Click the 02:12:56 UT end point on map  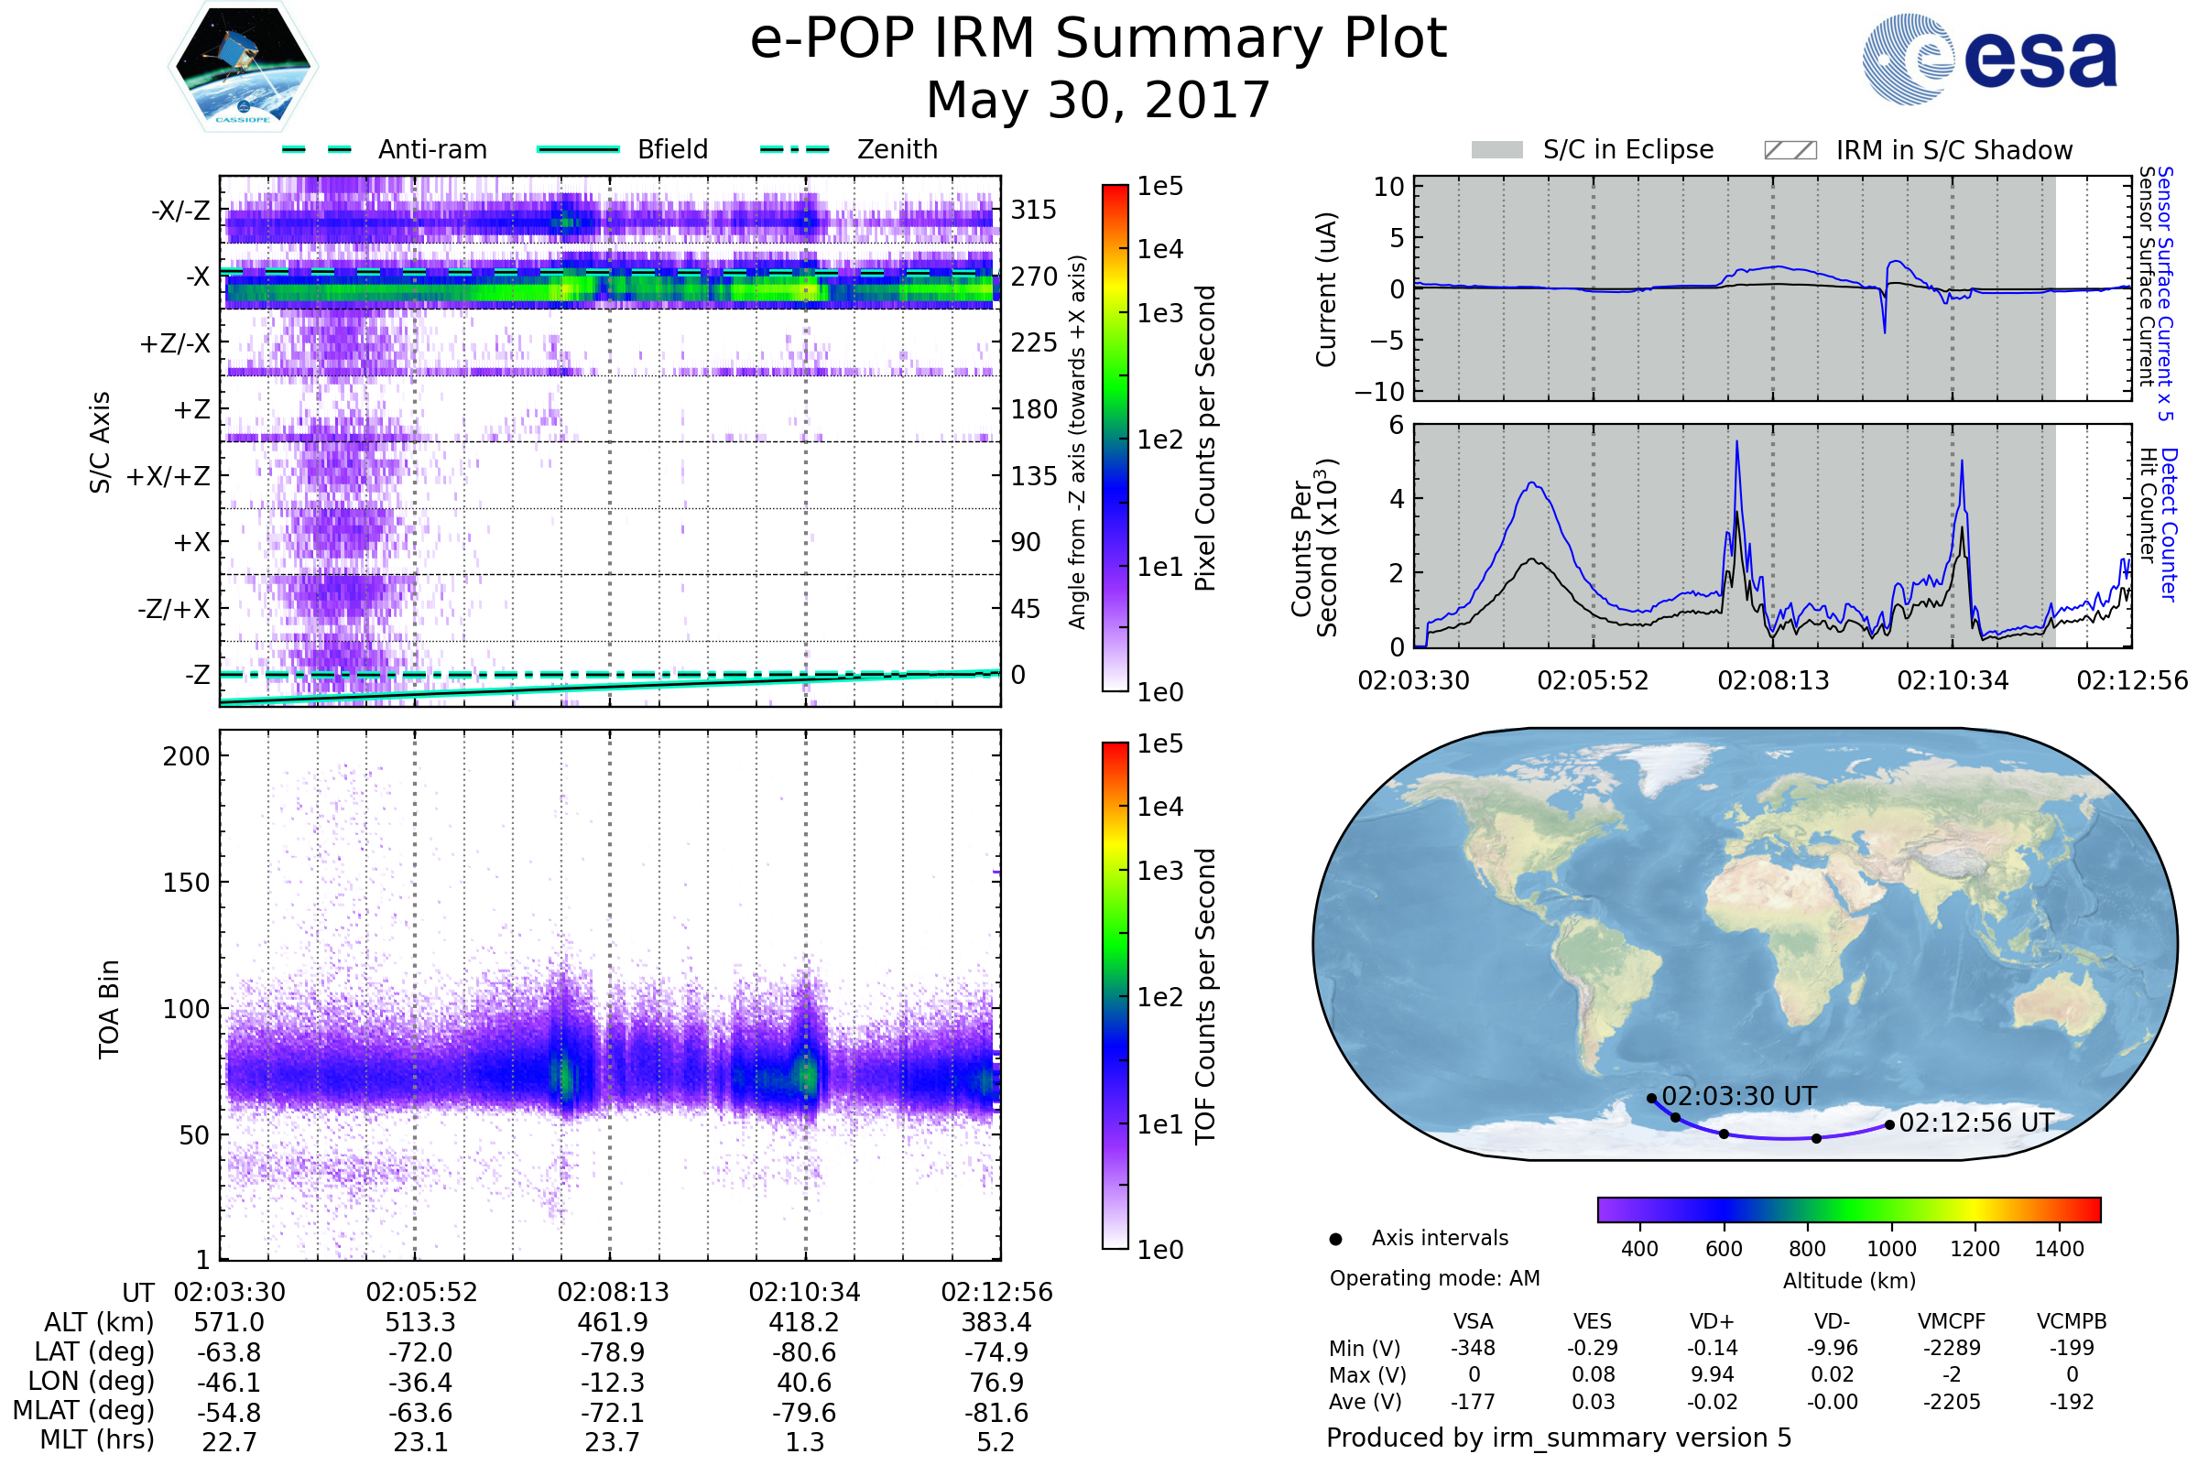[x=1889, y=1125]
